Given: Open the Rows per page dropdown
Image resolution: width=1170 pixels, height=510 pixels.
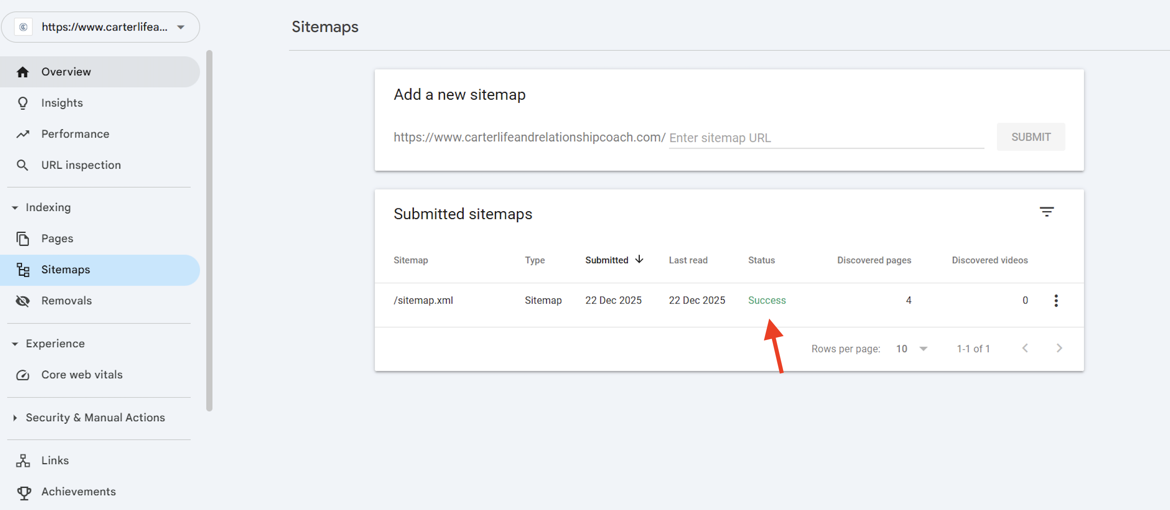Looking at the screenshot, I should [x=923, y=348].
